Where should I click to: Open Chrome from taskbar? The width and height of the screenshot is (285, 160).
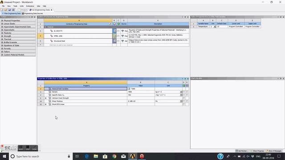[114, 156]
